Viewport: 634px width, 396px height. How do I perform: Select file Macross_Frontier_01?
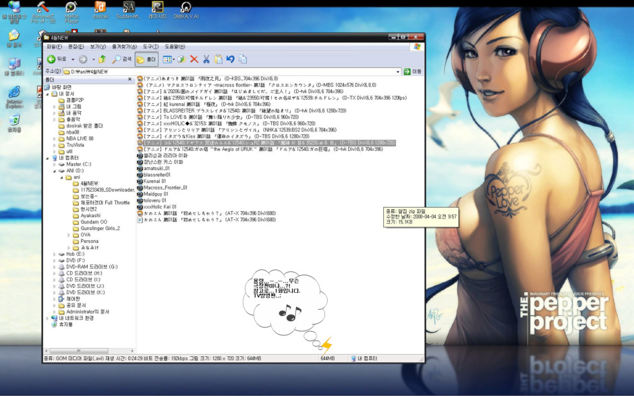pyautogui.click(x=165, y=188)
